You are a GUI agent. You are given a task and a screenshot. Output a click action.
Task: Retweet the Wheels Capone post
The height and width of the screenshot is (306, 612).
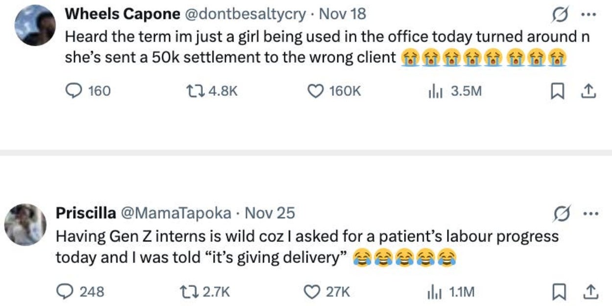click(x=193, y=91)
